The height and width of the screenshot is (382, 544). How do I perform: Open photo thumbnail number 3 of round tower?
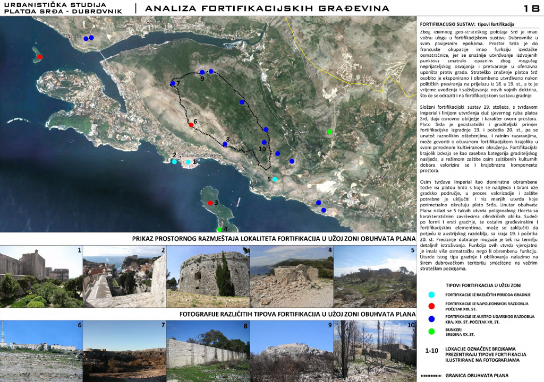(x=208, y=276)
